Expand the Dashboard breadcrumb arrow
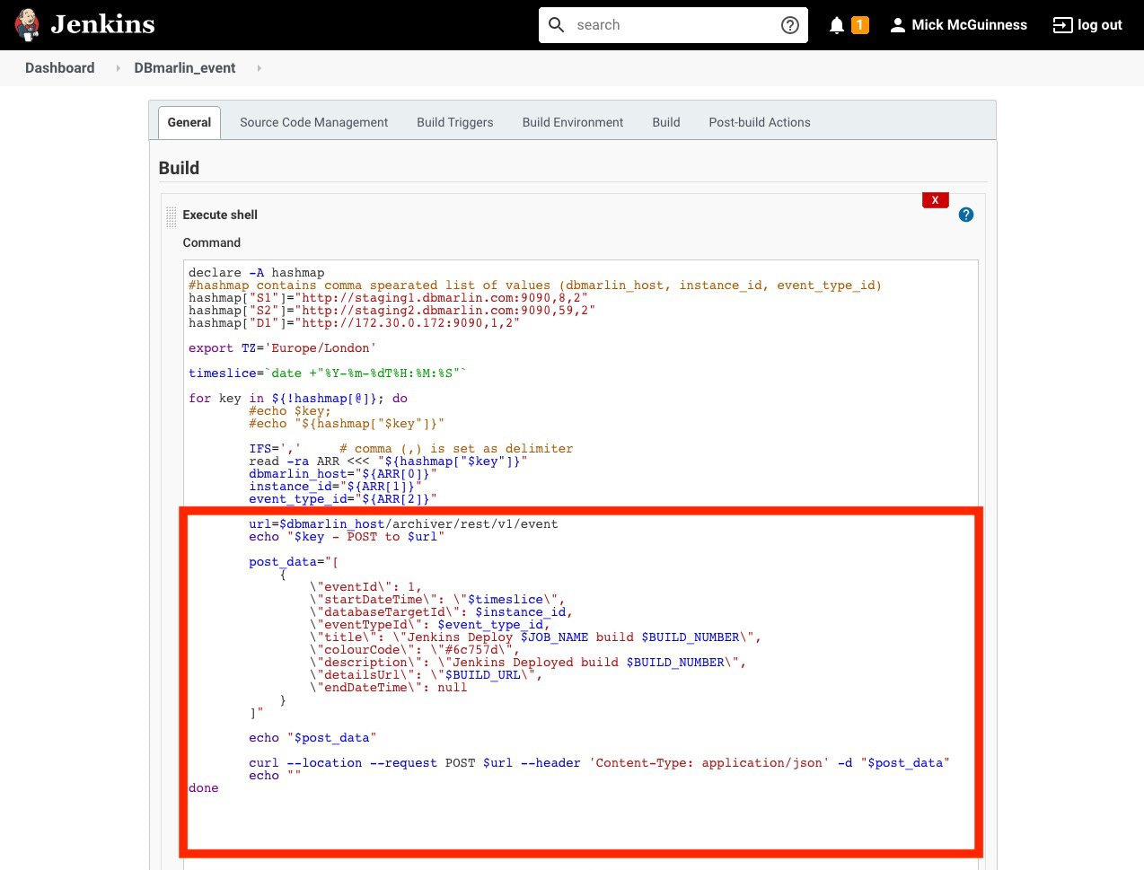 118,68
